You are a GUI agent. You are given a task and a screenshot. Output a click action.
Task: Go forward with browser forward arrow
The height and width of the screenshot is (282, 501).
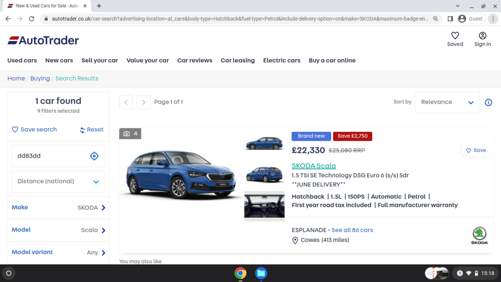[x=20, y=19]
